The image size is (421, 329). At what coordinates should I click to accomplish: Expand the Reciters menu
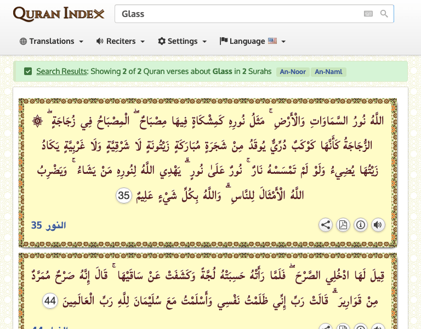[x=120, y=41]
